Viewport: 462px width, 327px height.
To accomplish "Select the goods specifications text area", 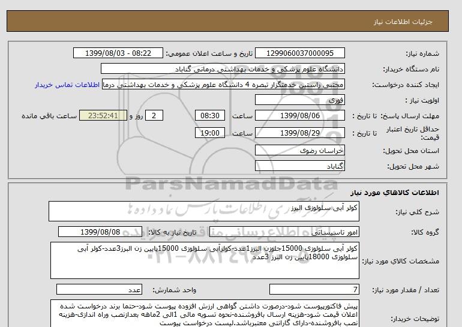I will 205,260.
